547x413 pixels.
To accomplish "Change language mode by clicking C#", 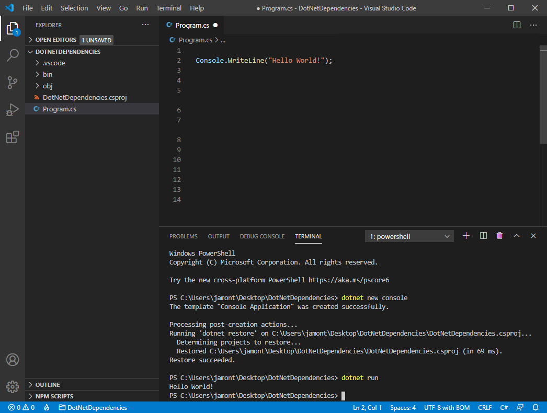I will coord(504,407).
